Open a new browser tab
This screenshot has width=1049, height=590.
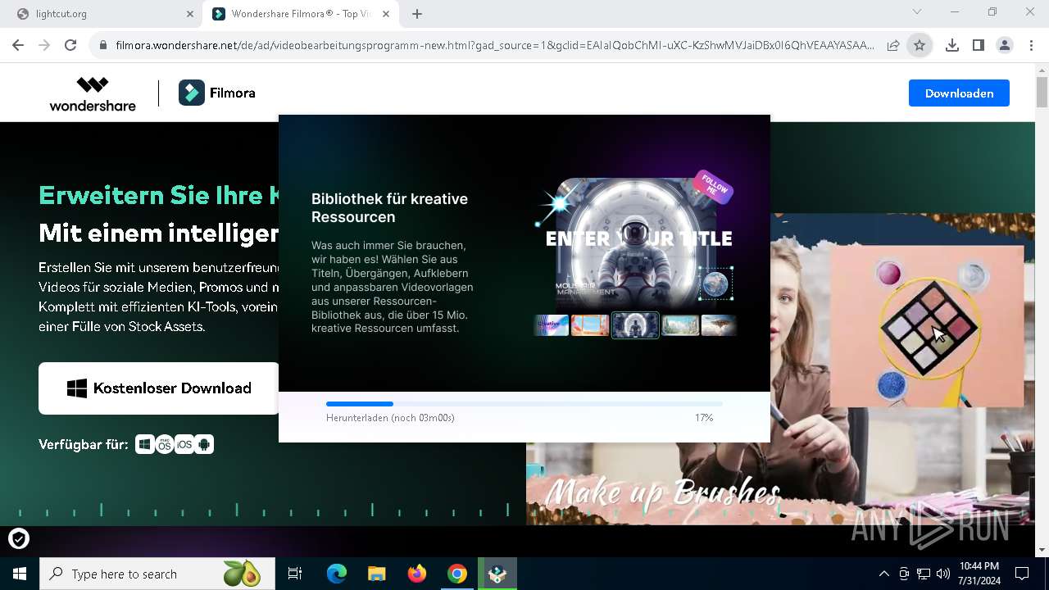(x=417, y=14)
